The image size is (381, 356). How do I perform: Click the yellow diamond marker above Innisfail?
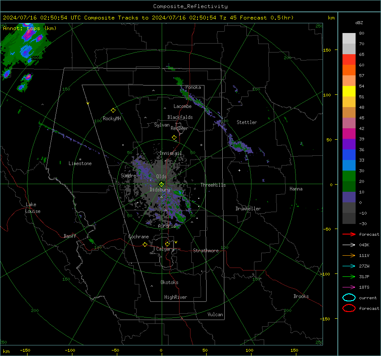pyautogui.click(x=174, y=138)
